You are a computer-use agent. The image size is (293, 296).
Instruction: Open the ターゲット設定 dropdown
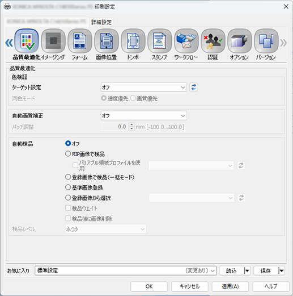(x=144, y=87)
